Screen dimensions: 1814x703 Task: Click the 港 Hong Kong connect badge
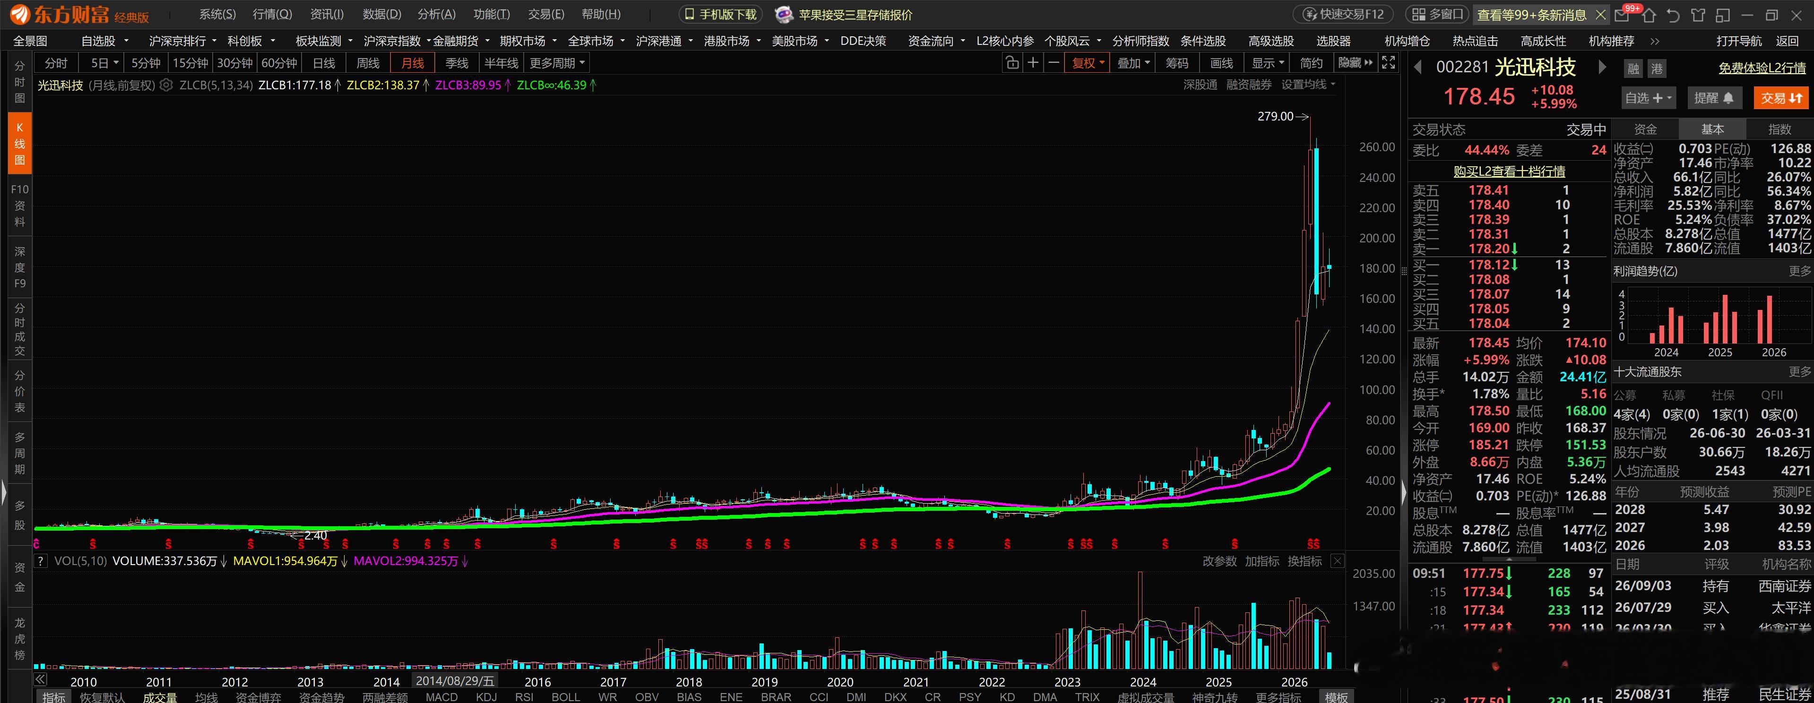1657,68
